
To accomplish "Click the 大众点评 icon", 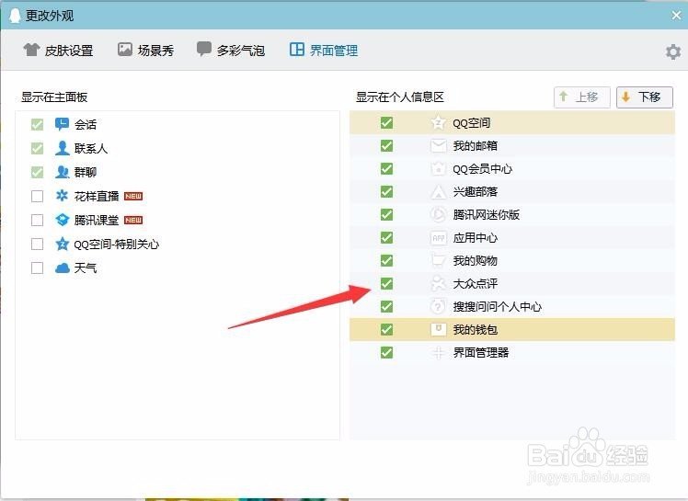I will coord(438,283).
